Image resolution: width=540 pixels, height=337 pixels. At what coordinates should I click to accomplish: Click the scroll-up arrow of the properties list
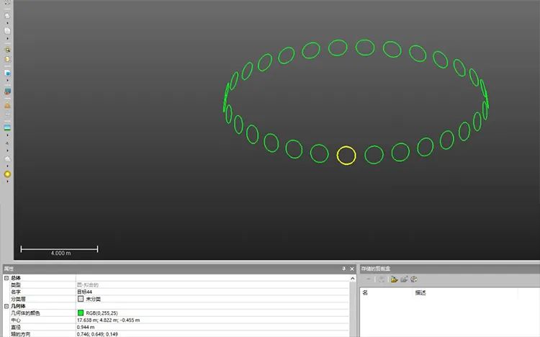point(353,279)
